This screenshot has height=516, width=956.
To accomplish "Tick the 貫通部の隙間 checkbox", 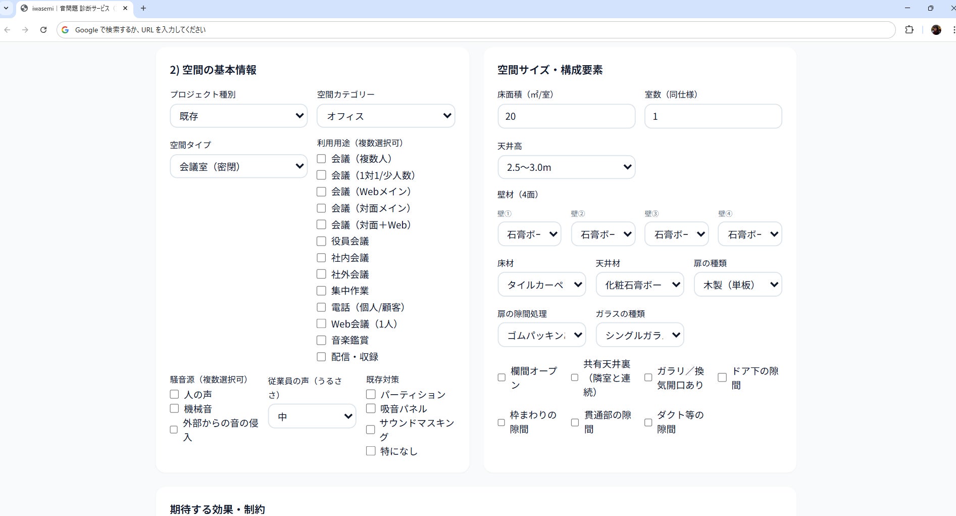I will tap(575, 422).
